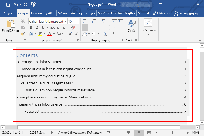The width and height of the screenshot is (204, 136).
Task: Click the Paste clipboard icon
Action: (x=11, y=24)
